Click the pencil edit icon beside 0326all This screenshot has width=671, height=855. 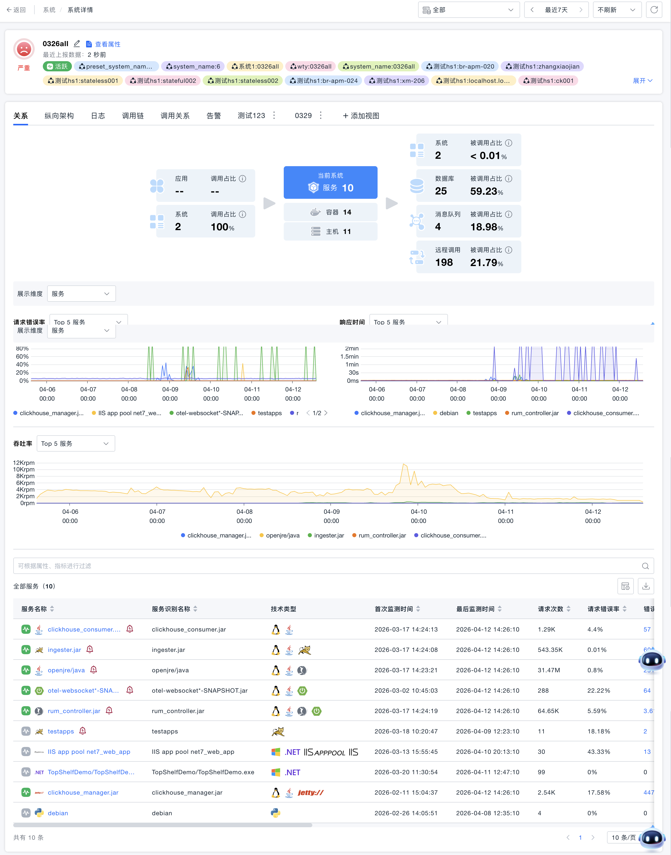77,44
